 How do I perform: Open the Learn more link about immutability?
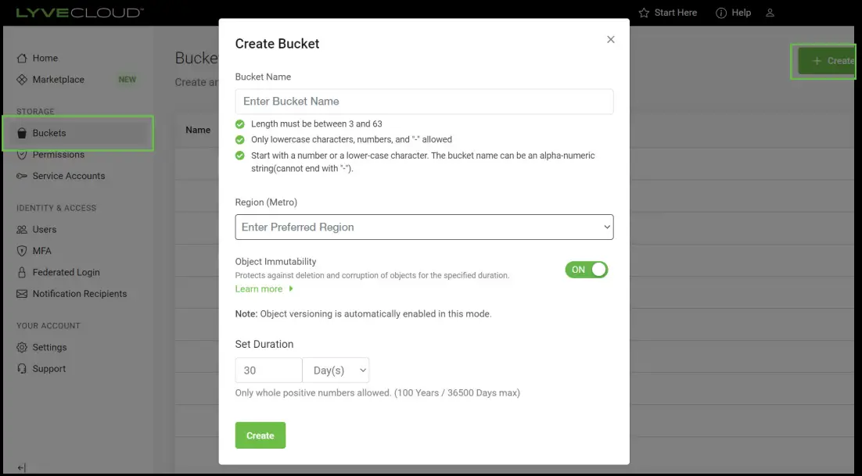(x=260, y=288)
